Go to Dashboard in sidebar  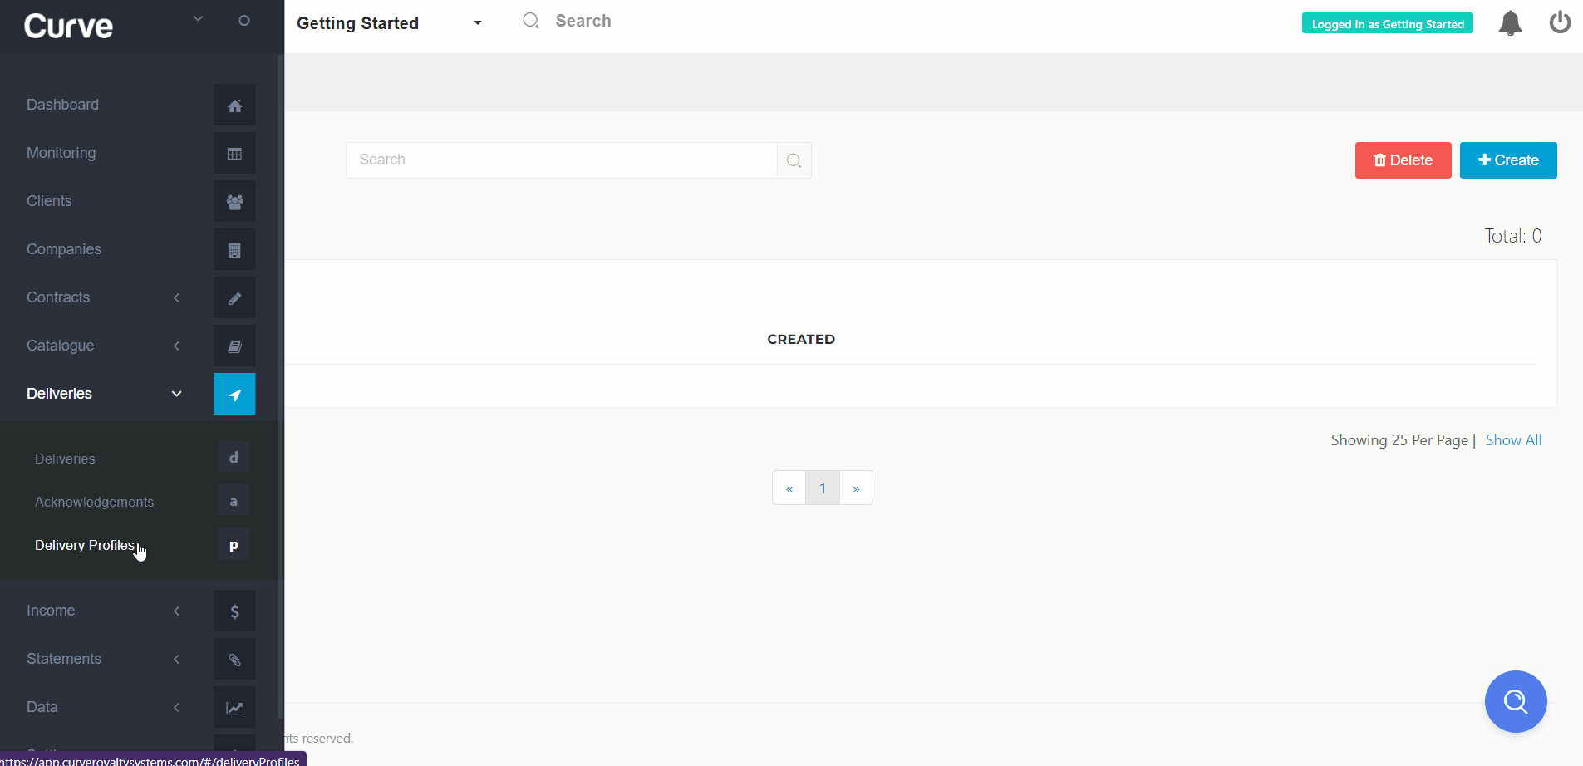tap(62, 105)
